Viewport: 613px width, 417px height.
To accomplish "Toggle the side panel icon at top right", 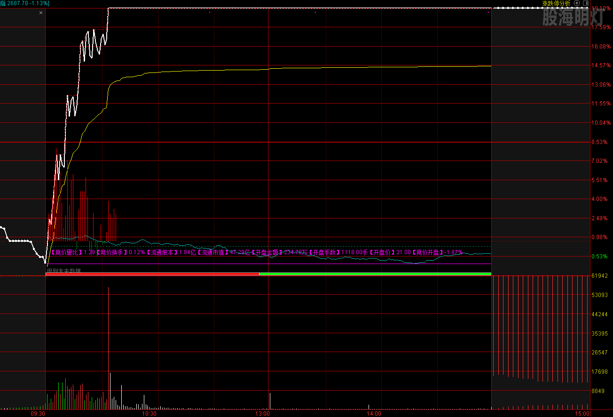I will point(585,3).
